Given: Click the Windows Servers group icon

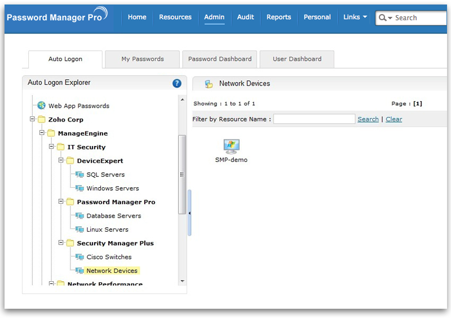Looking at the screenshot, I should tap(79, 188).
